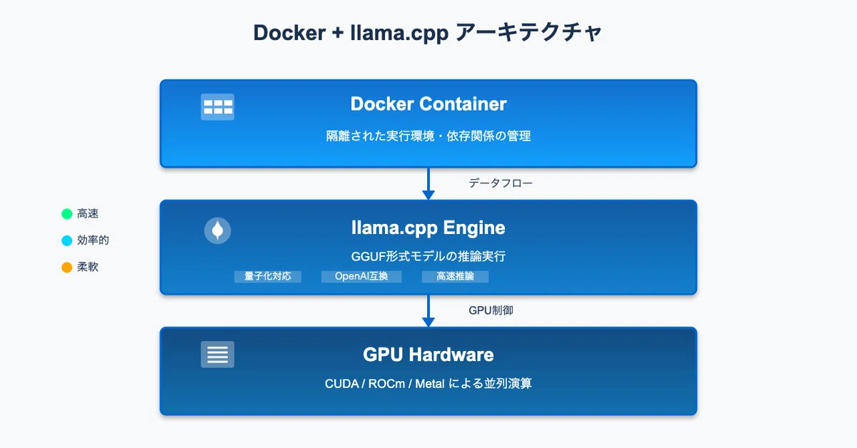This screenshot has width=857, height=448.
Task: Click the 柔軟 legend label
Action: pos(88,268)
